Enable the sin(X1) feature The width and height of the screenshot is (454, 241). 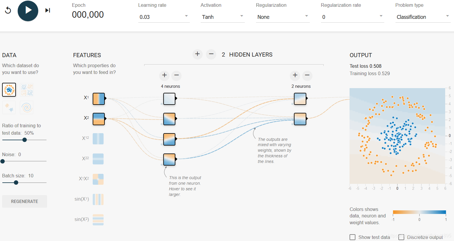[98, 199]
